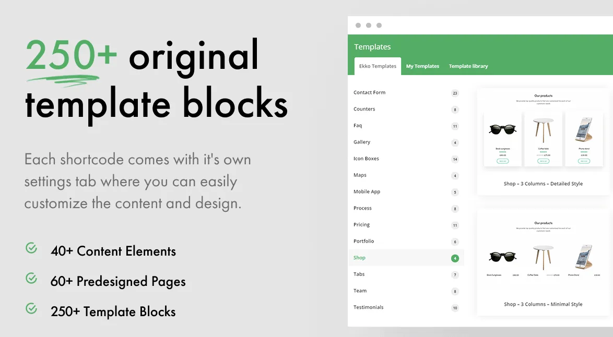Screen dimensions: 613x337
Task: Select the Faq category in list
Action: pyautogui.click(x=406, y=125)
